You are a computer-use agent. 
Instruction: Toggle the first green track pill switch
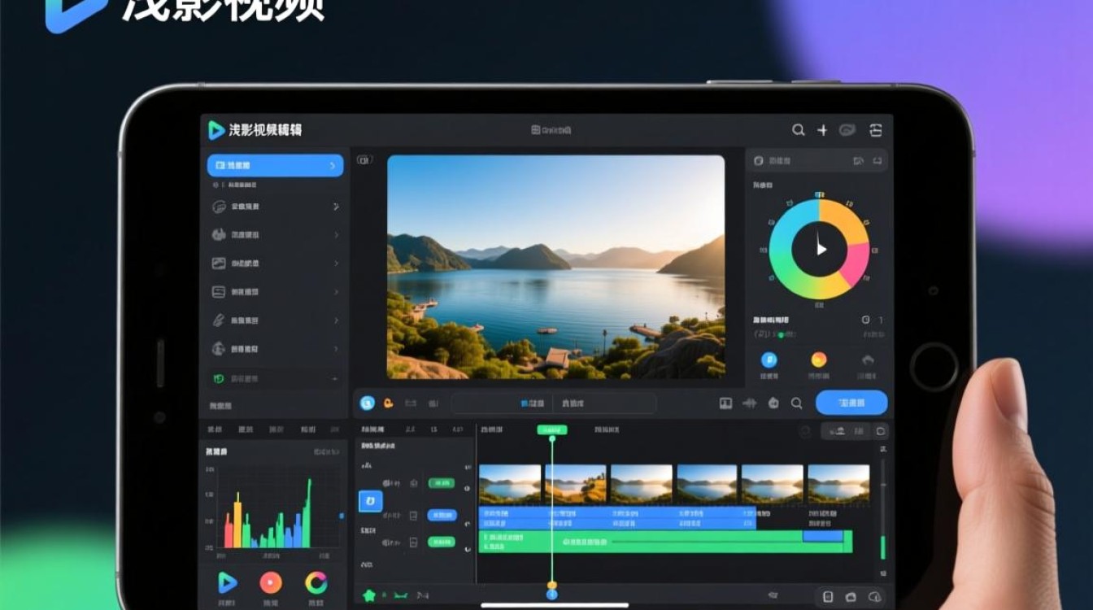pyautogui.click(x=442, y=483)
